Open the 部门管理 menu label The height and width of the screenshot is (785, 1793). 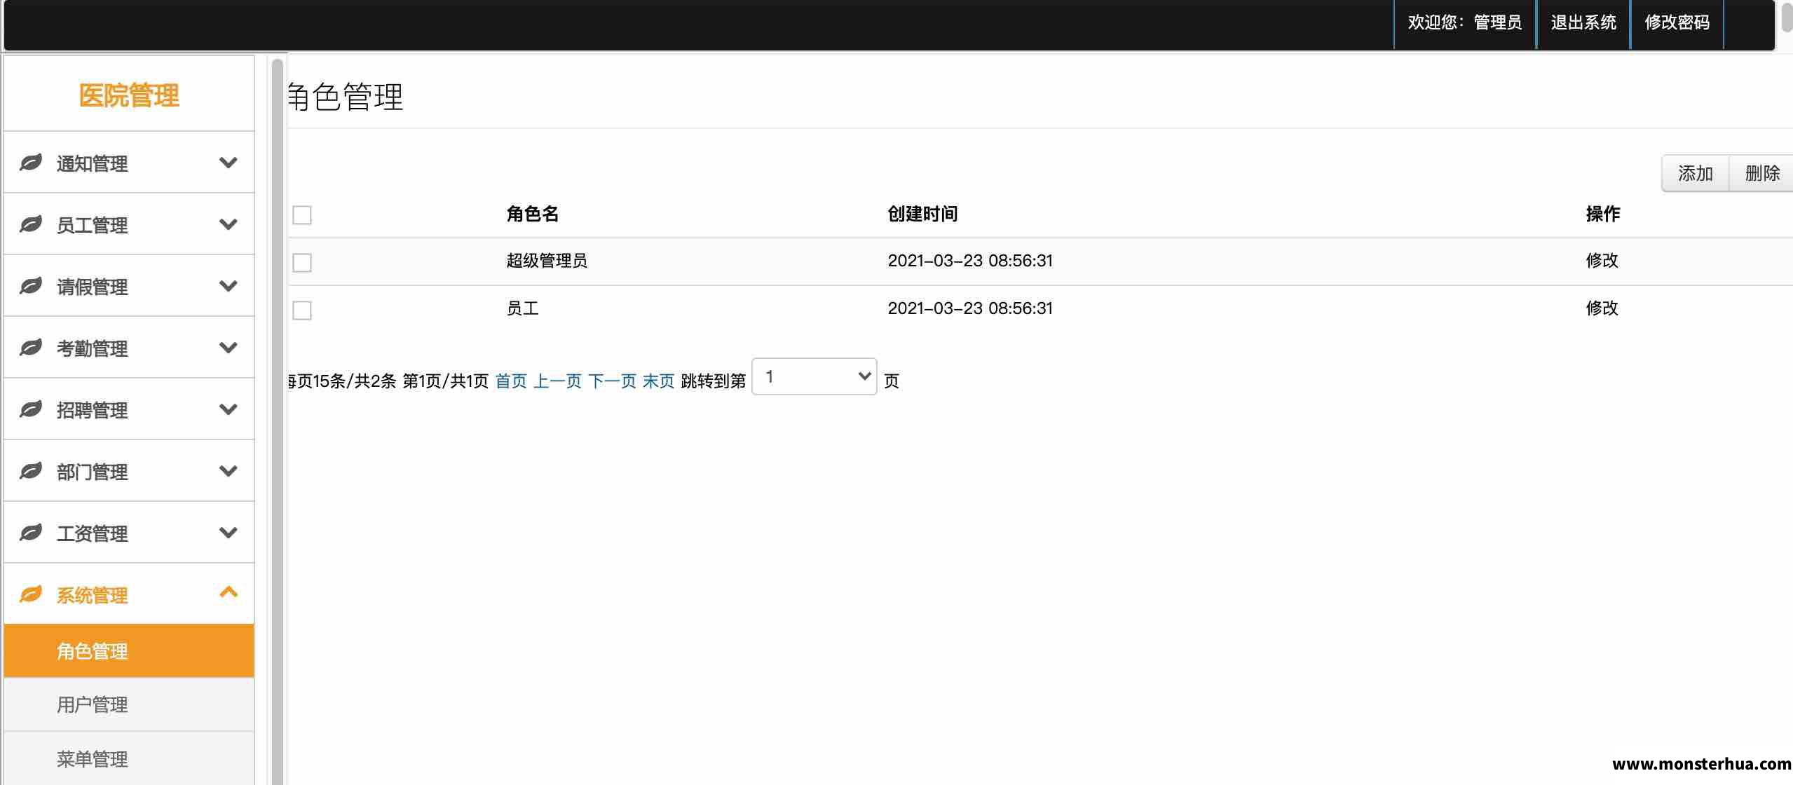(92, 472)
